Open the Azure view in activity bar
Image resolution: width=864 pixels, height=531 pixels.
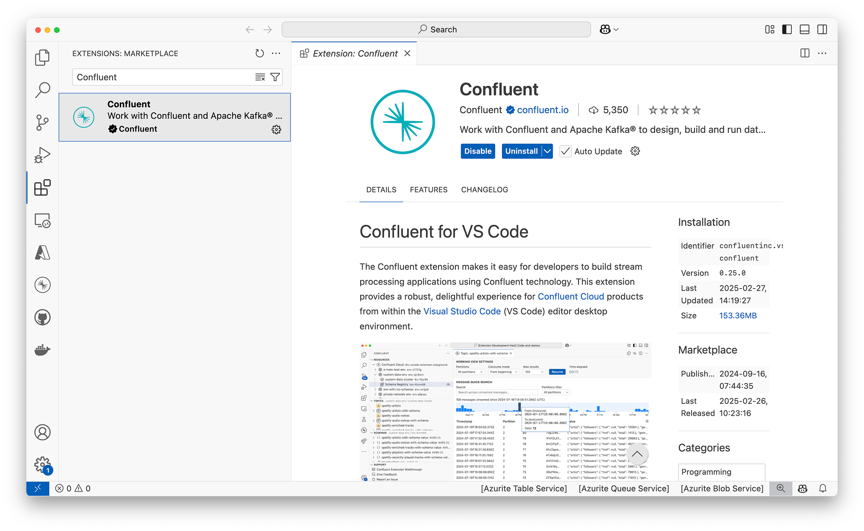(x=42, y=253)
